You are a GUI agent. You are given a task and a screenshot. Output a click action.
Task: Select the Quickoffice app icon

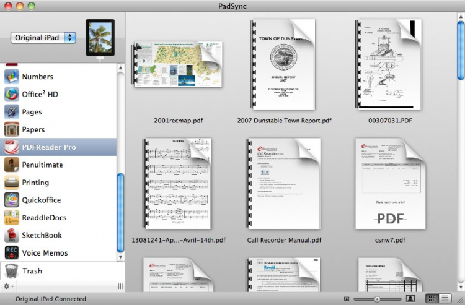(x=12, y=200)
